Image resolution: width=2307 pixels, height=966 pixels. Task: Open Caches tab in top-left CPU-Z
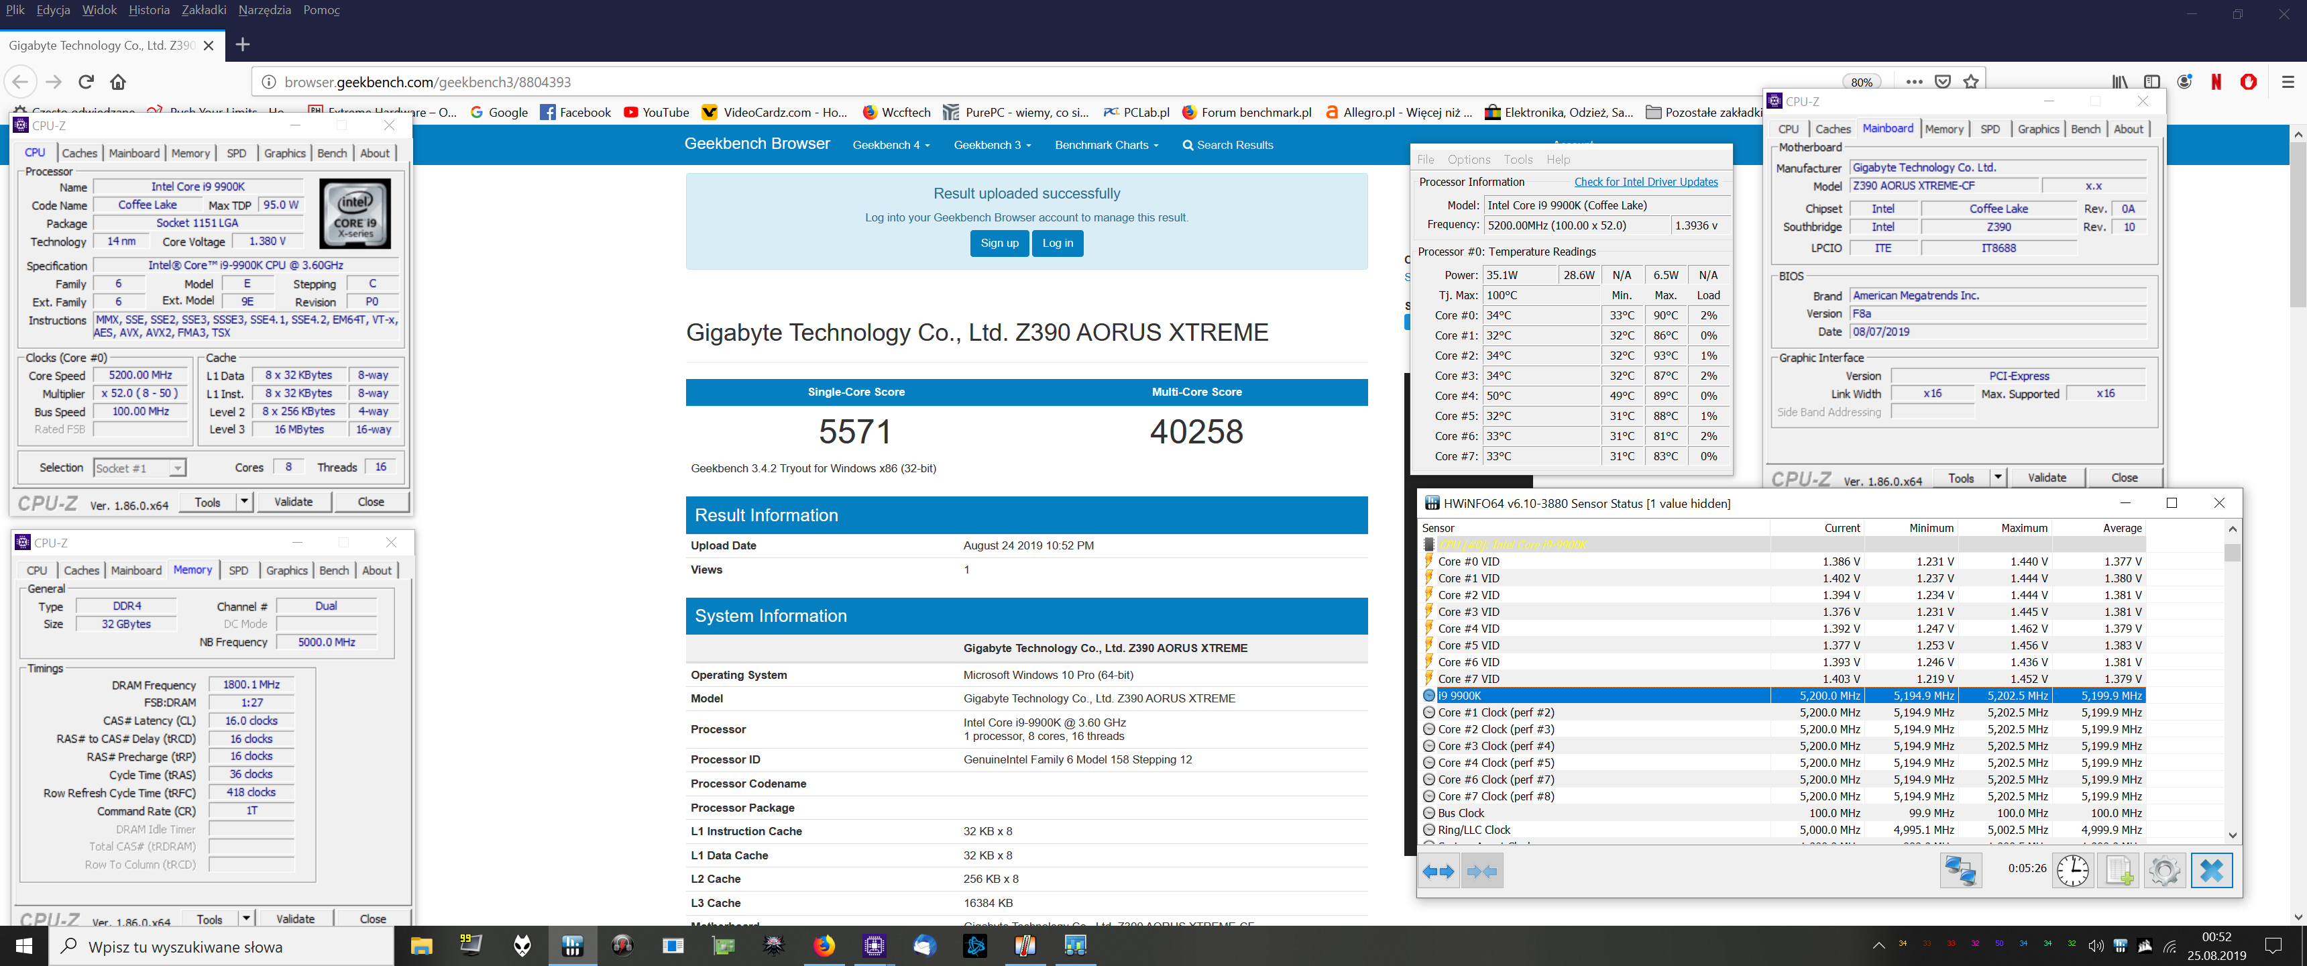80,153
